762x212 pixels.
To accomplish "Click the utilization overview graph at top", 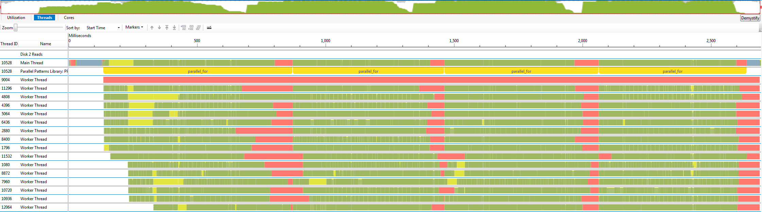I will click(x=381, y=7).
